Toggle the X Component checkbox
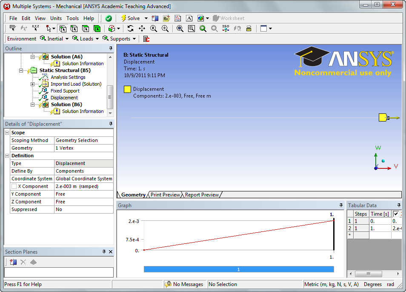The width and height of the screenshot is (406, 292). coord(14,186)
